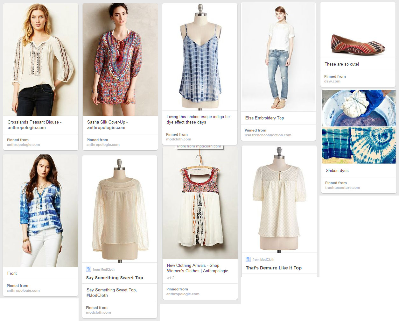Open the Crosslands Peasant Blouse pin image
399x321 pixels.
click(x=41, y=60)
